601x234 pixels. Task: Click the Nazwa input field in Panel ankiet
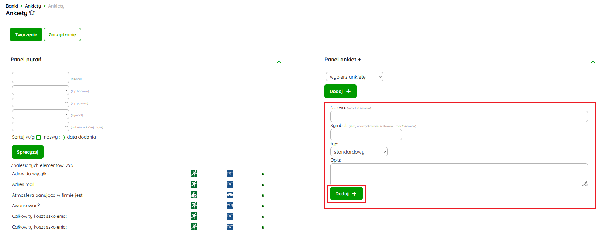point(459,116)
